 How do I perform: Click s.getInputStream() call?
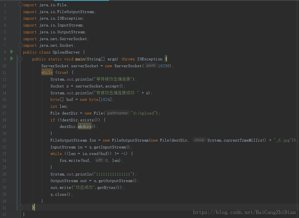coord(110,147)
